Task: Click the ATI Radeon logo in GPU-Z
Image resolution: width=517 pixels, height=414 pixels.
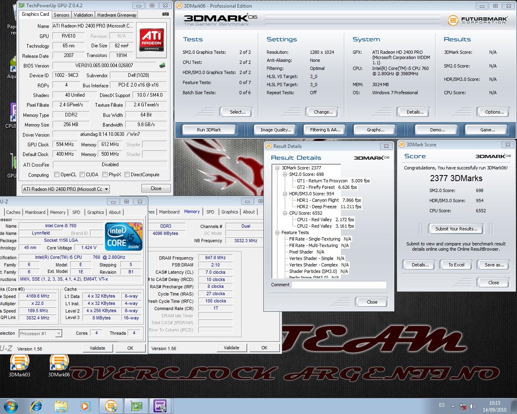Action: [x=151, y=39]
